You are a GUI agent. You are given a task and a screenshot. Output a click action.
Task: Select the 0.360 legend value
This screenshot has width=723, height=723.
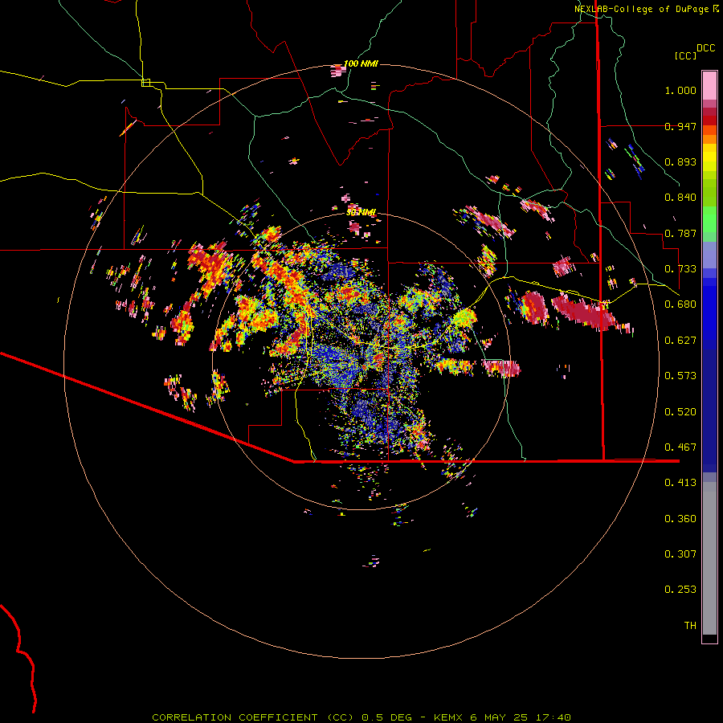point(680,518)
